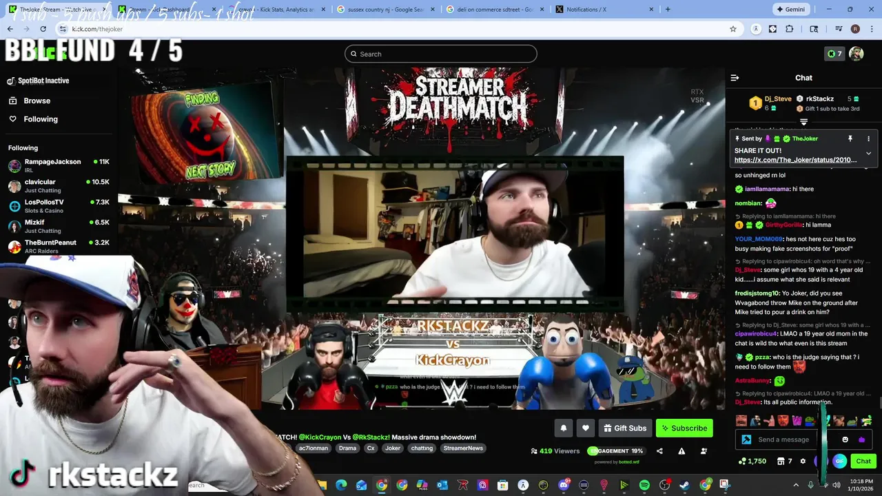Click the green Chat send button
This screenshot has height=496, width=882.
(863, 461)
